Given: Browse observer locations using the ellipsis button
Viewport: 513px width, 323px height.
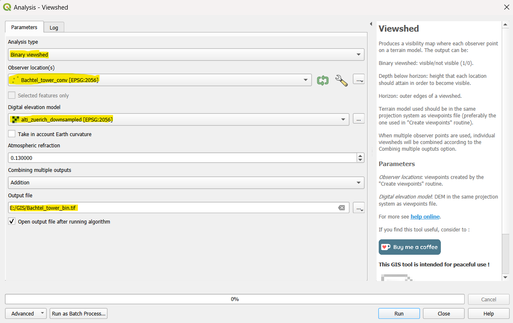Looking at the screenshot, I should click(x=359, y=80).
